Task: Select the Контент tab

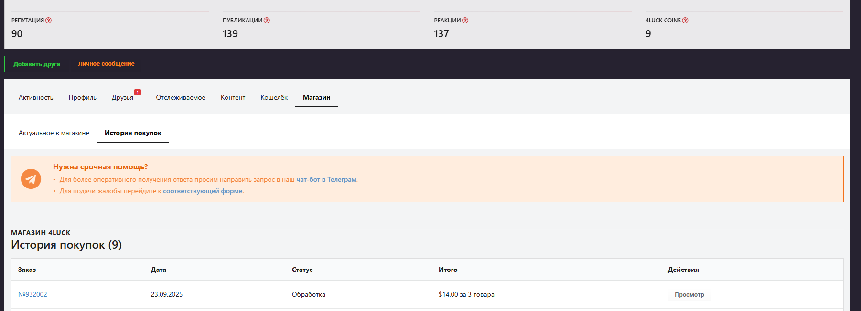Action: coord(233,97)
